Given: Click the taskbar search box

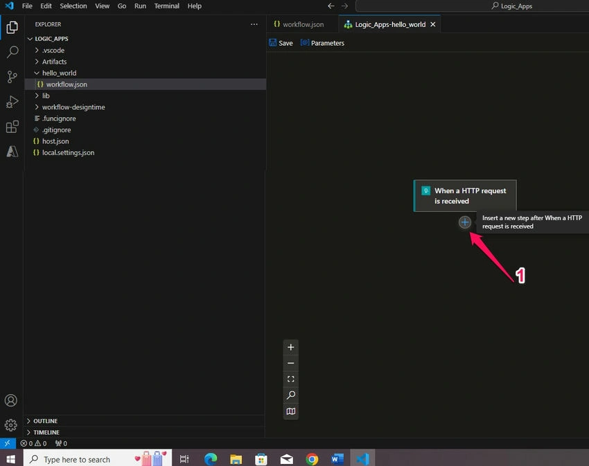Looking at the screenshot, I should [98, 459].
